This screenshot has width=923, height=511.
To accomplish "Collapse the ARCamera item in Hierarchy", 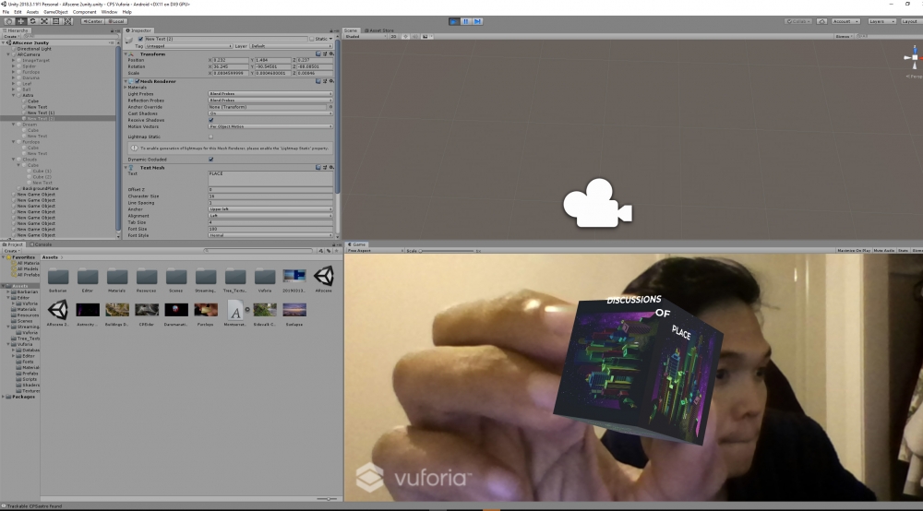I will 10,54.
